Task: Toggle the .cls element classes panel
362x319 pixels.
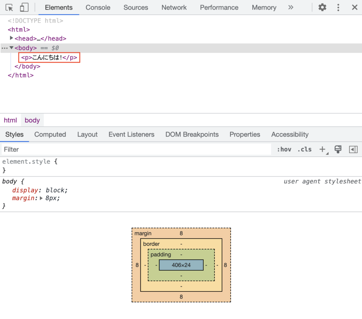Action: point(304,149)
